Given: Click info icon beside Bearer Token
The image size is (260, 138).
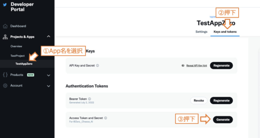Looking at the screenshot, I should (90, 99).
